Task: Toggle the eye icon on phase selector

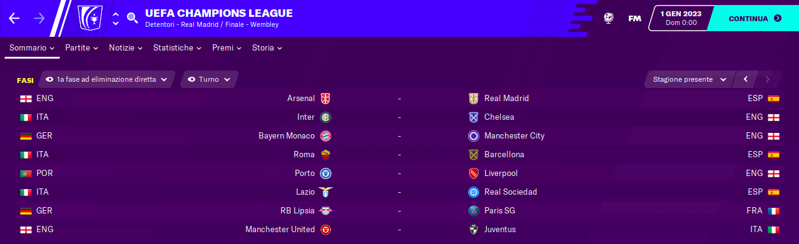Action: coord(49,80)
